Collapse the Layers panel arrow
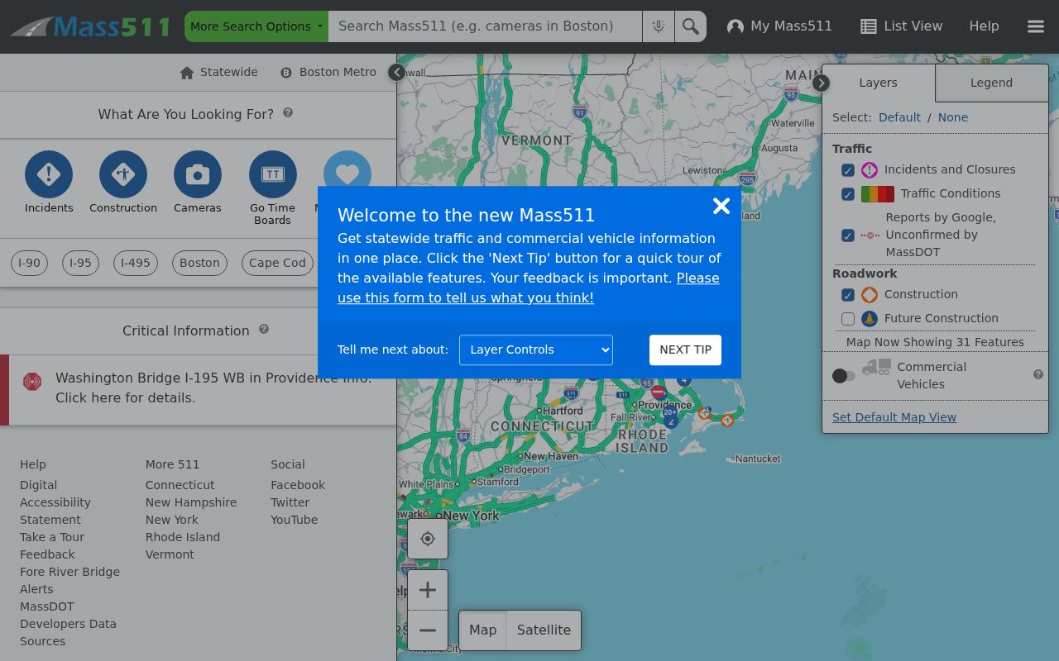Screen dimensions: 1059x661 coord(821,83)
